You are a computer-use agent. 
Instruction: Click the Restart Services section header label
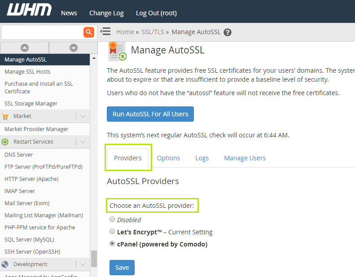(x=33, y=142)
